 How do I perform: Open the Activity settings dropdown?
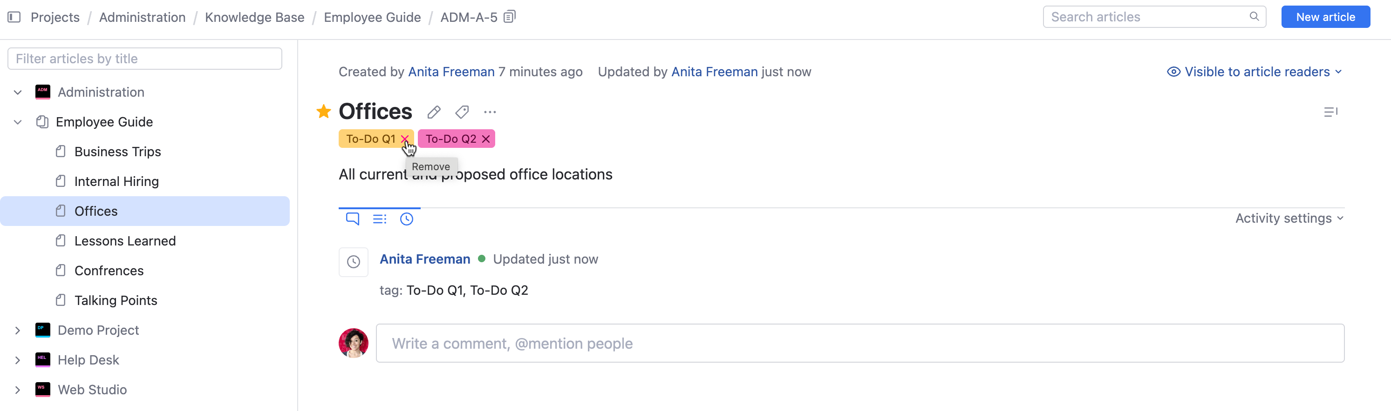click(1289, 218)
